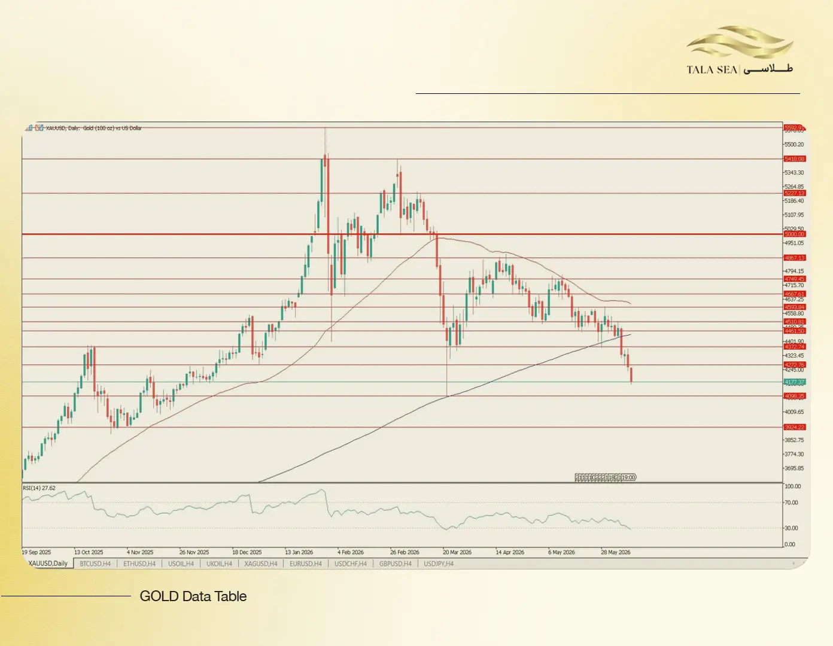
Task: Click the small chart icons before XAUUSD title
Action: [34, 128]
